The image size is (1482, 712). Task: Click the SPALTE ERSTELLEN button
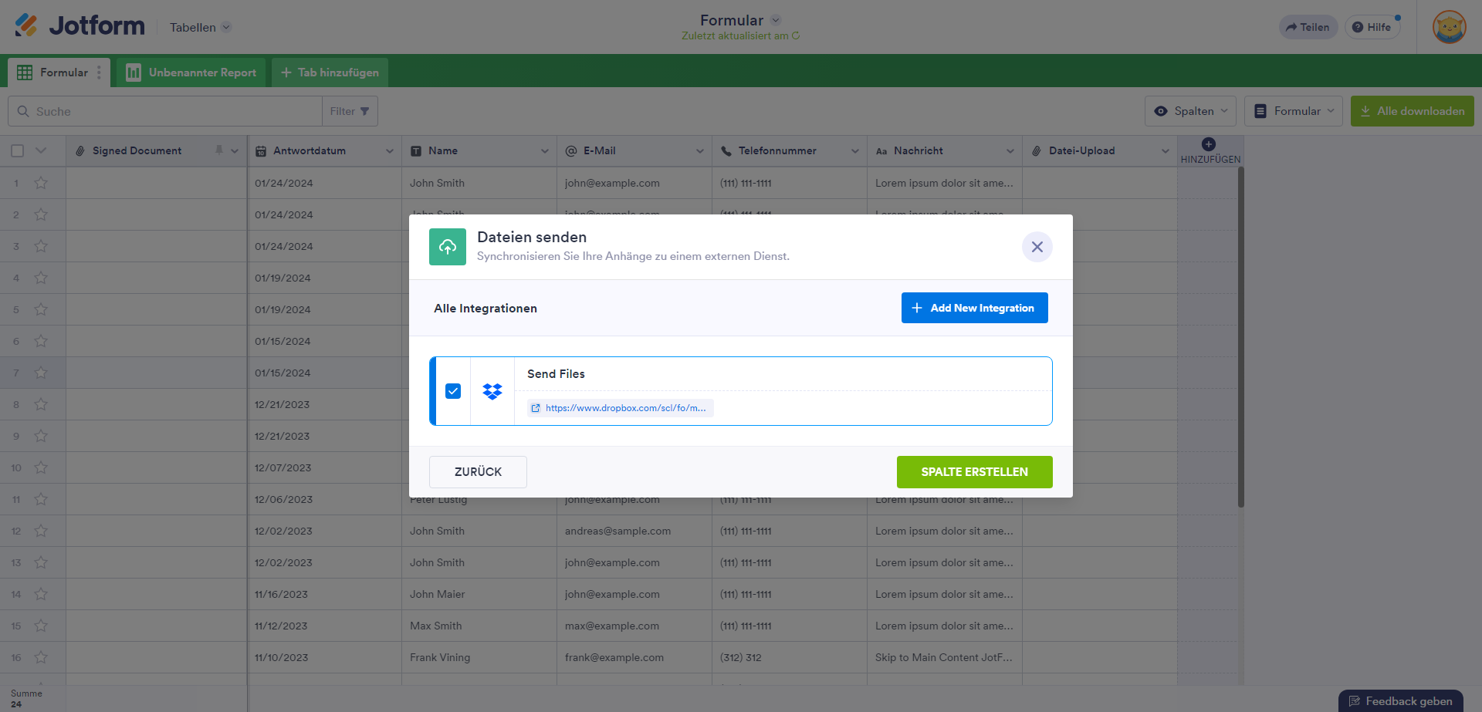(974, 472)
